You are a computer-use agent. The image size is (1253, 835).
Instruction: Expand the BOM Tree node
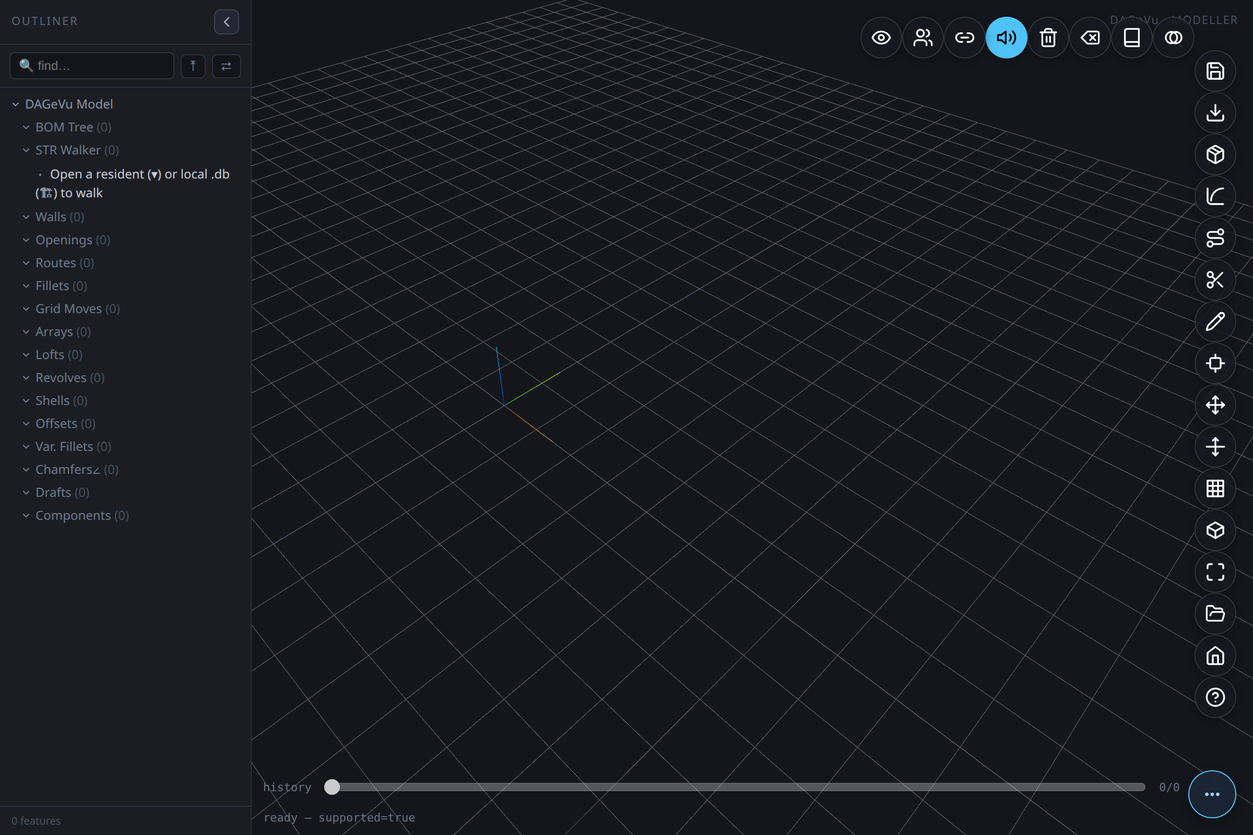coord(26,127)
